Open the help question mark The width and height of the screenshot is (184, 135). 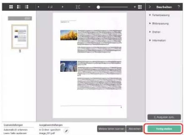click(179, 7)
